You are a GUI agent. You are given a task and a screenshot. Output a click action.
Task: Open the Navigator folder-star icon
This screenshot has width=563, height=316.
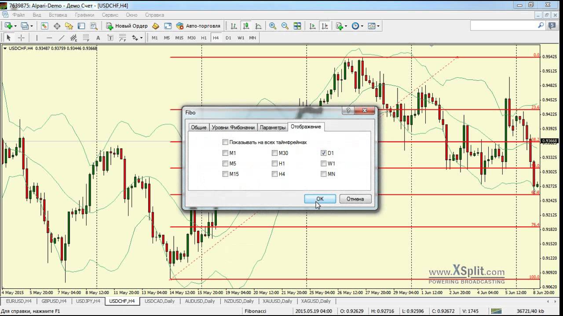click(x=69, y=26)
